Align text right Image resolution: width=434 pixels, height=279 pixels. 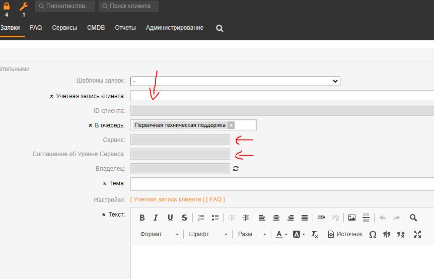291,218
